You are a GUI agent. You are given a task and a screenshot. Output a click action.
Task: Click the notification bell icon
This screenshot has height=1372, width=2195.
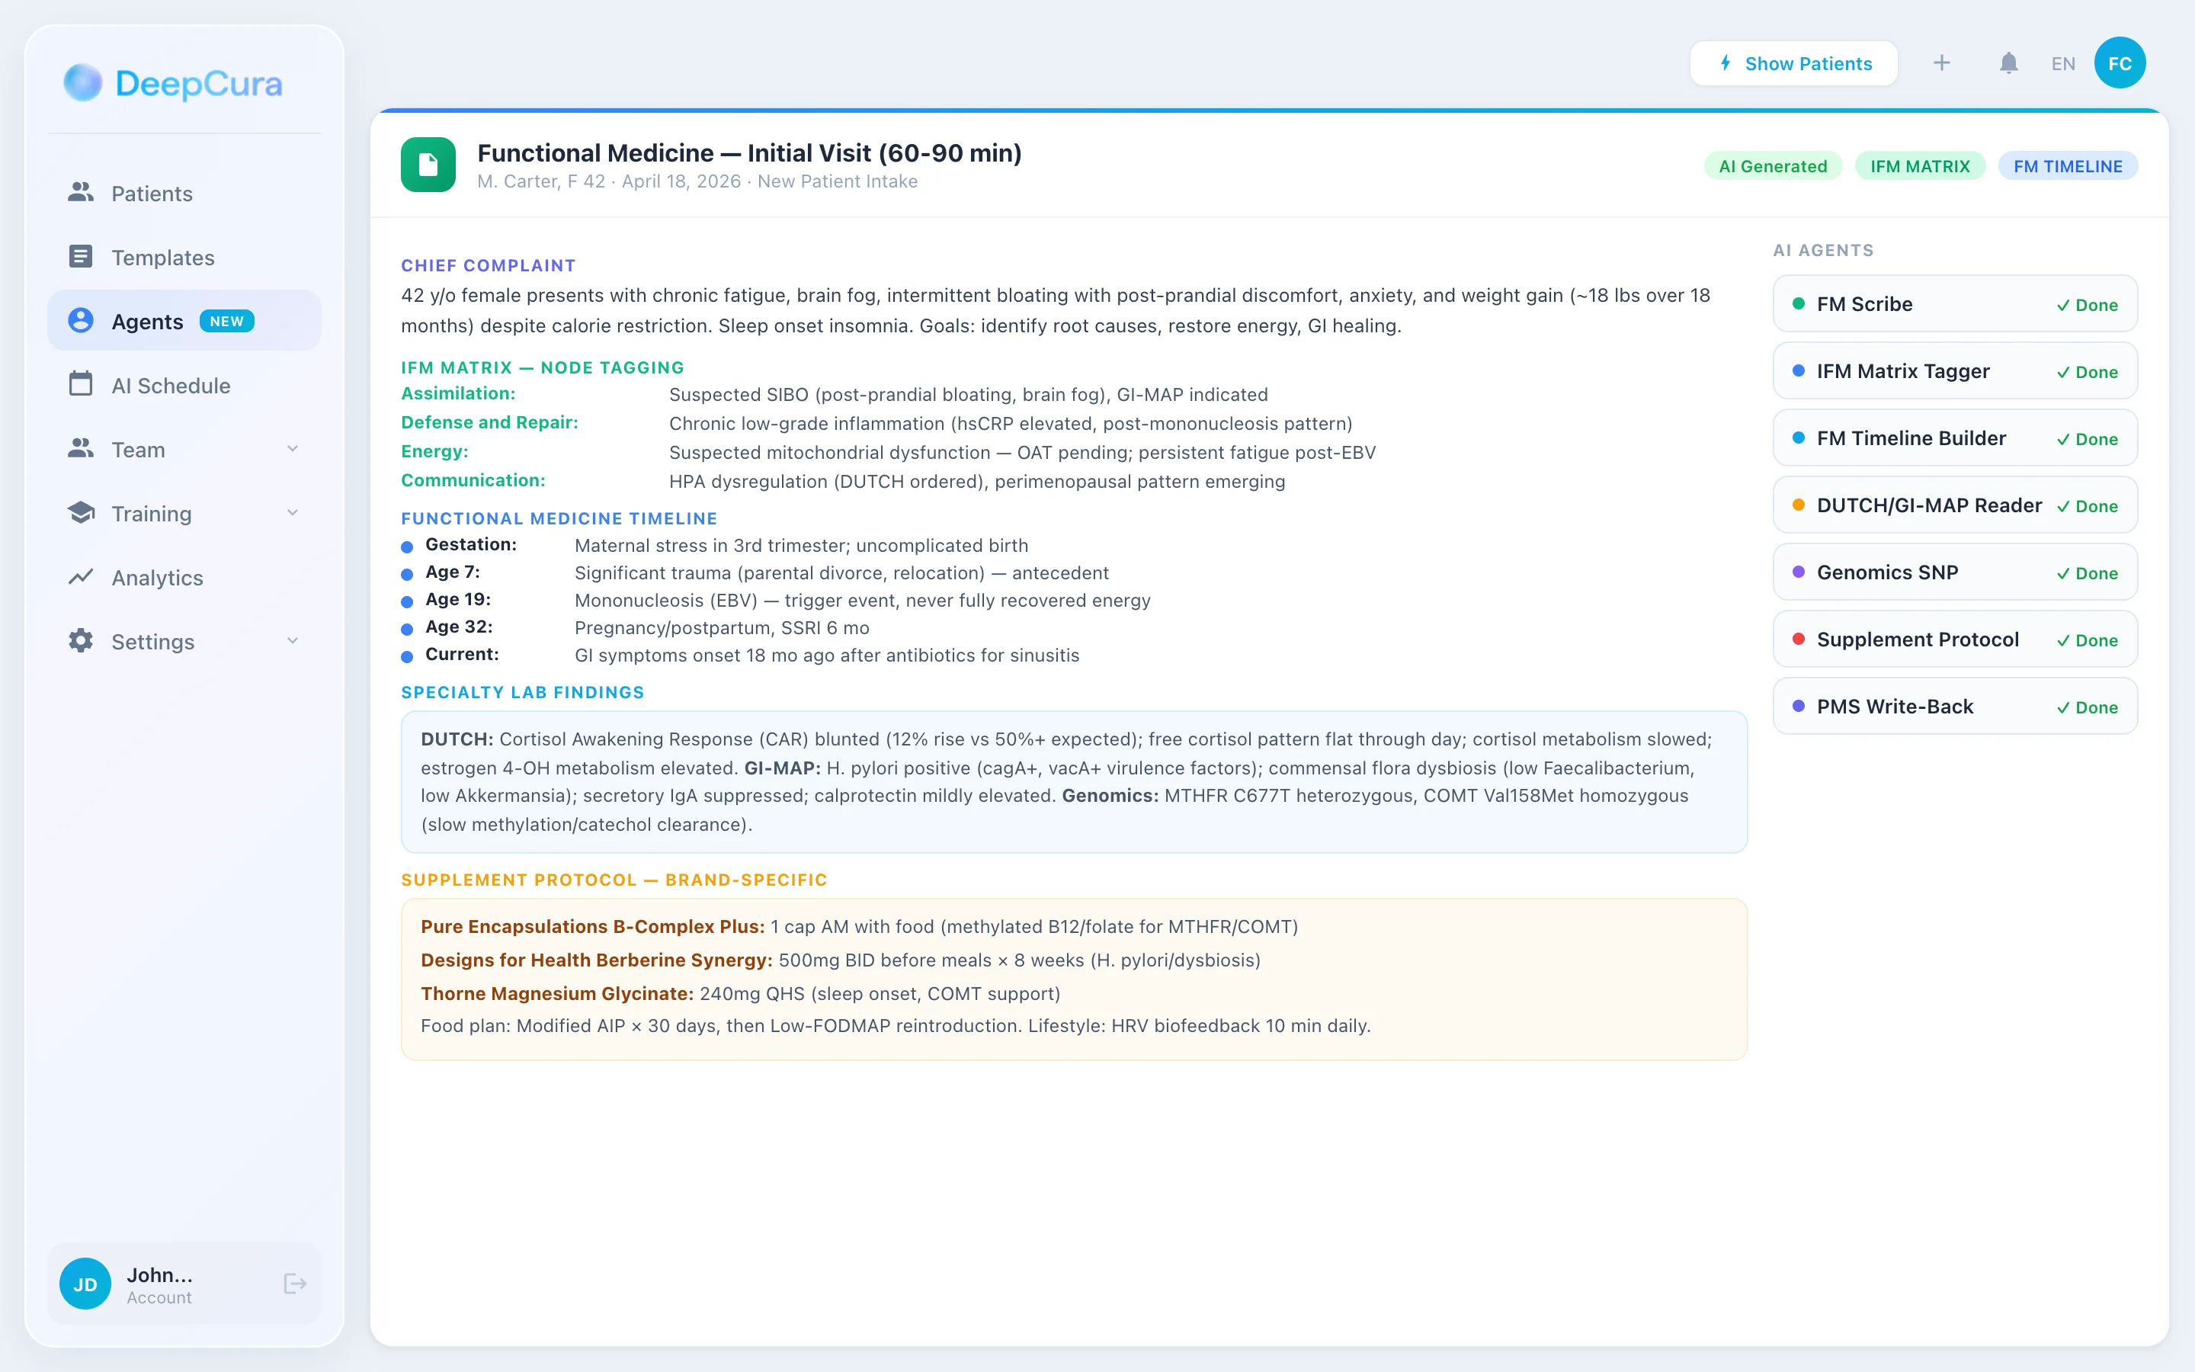2008,63
